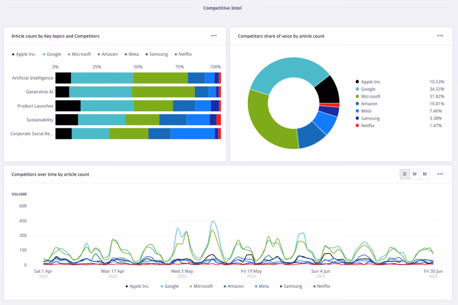Switch time chart to Monthly view
Screen dimensions: 458x305
[425, 174]
